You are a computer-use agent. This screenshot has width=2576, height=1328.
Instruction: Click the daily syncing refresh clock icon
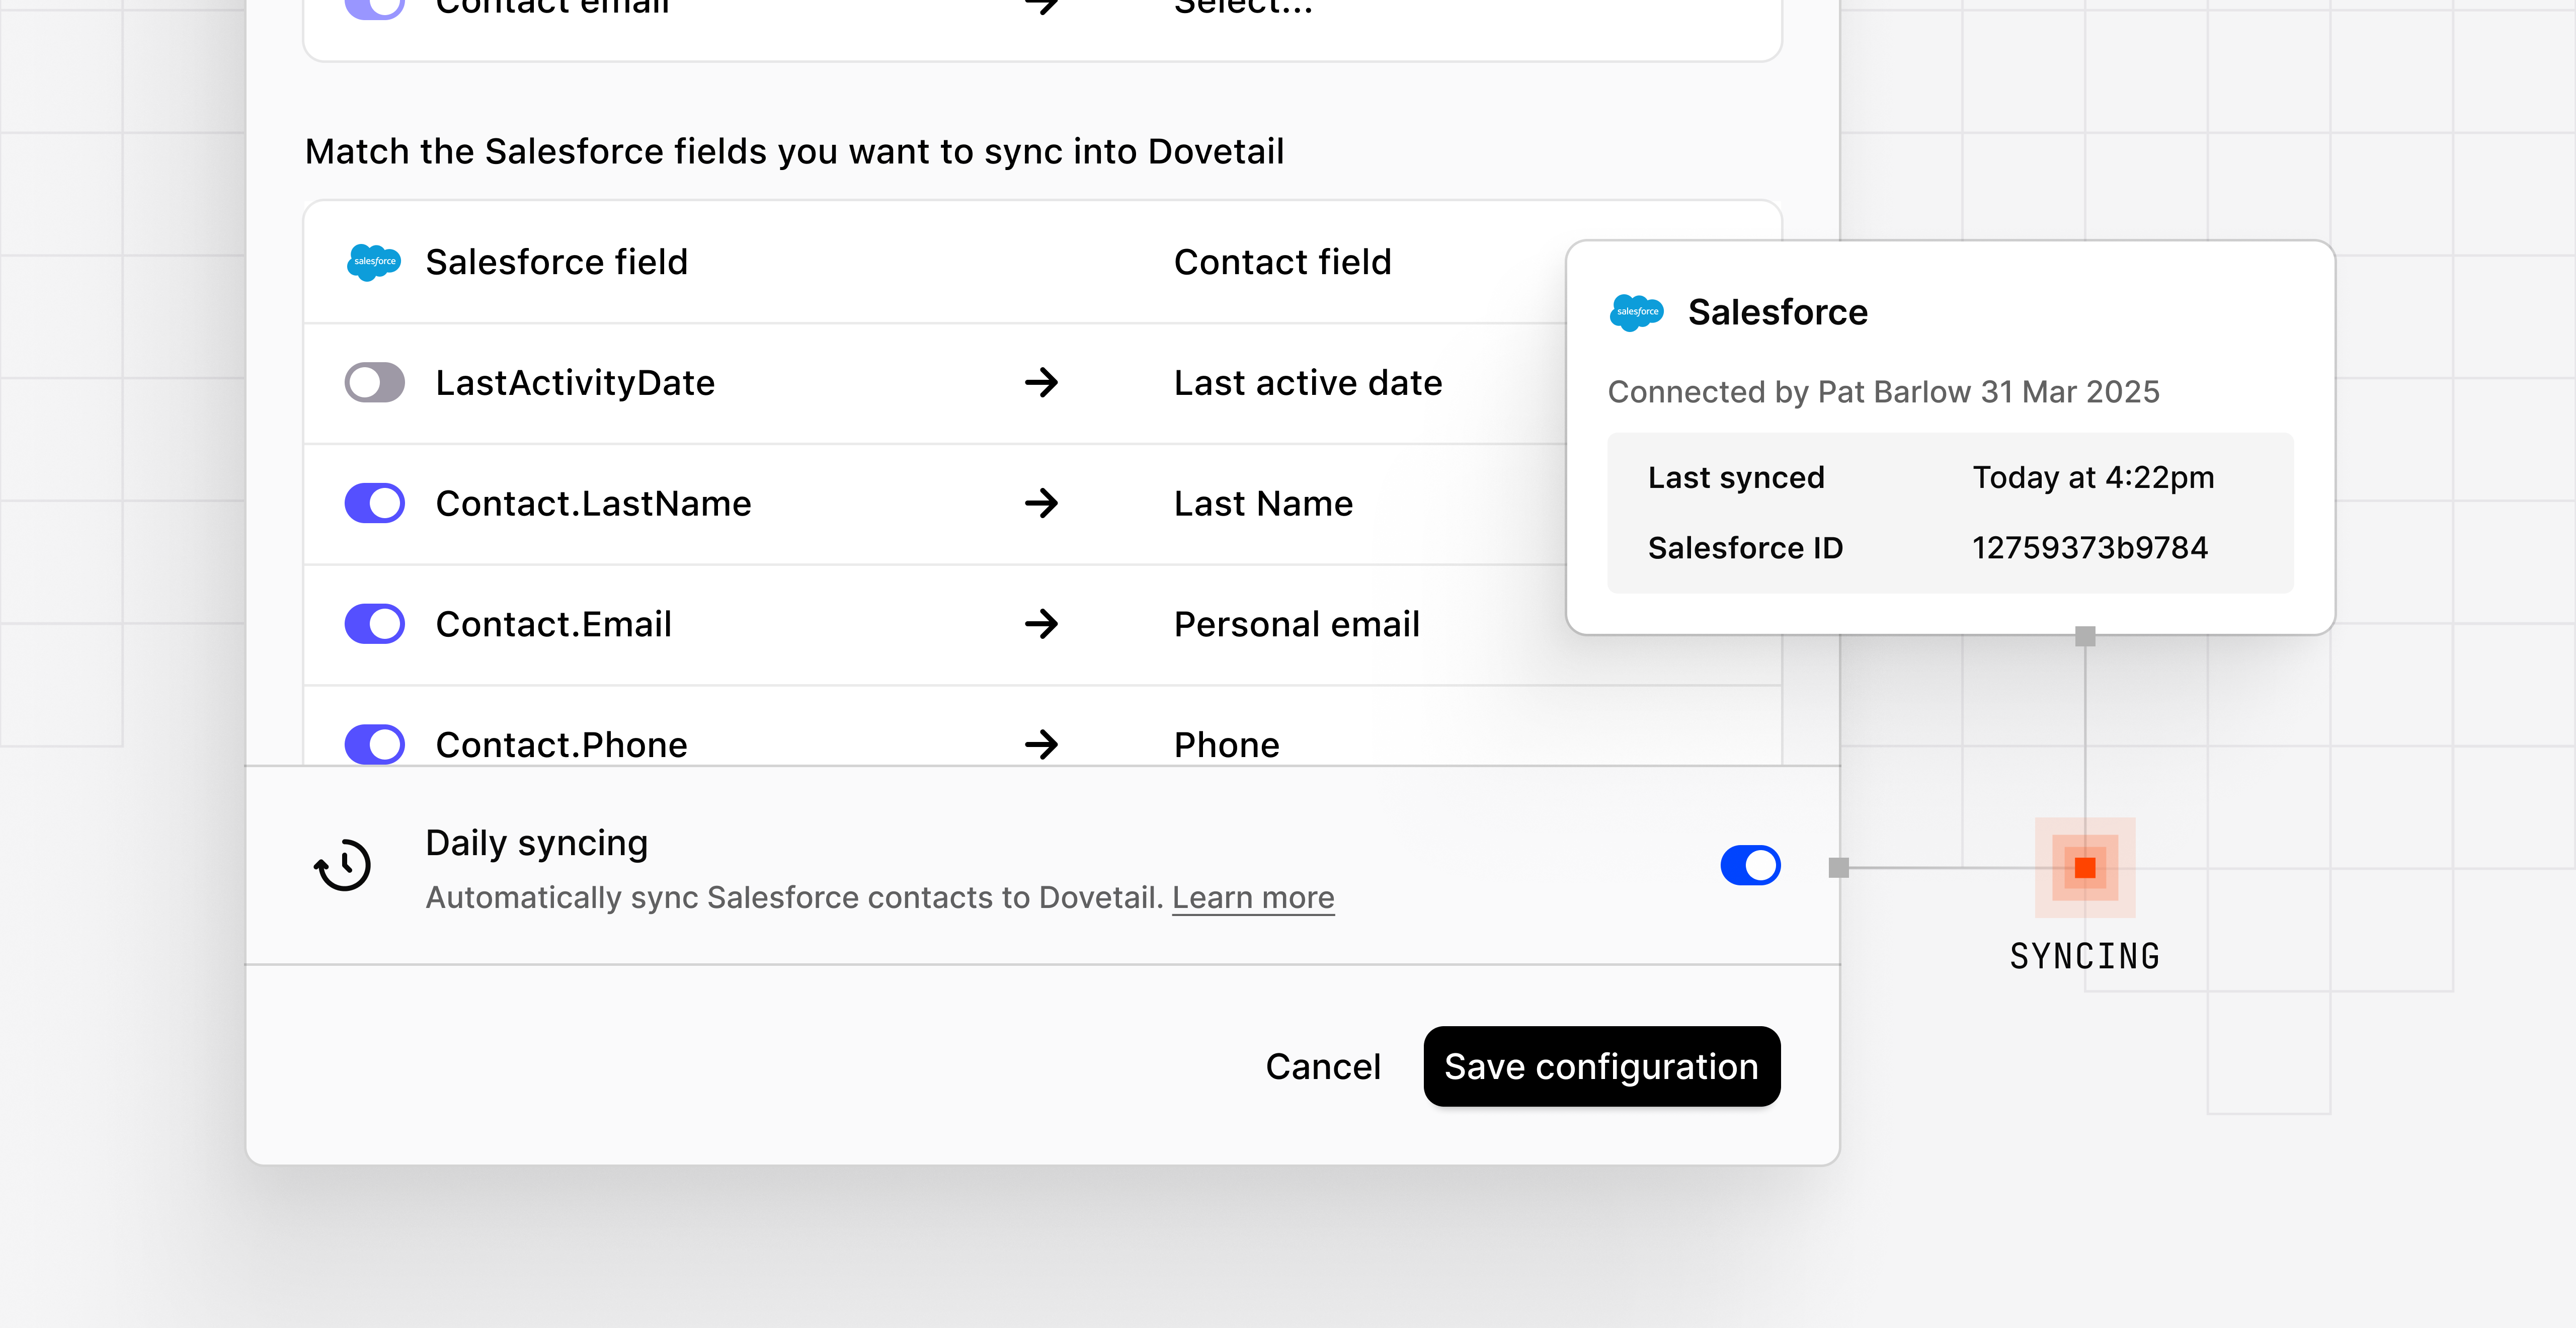(x=344, y=865)
